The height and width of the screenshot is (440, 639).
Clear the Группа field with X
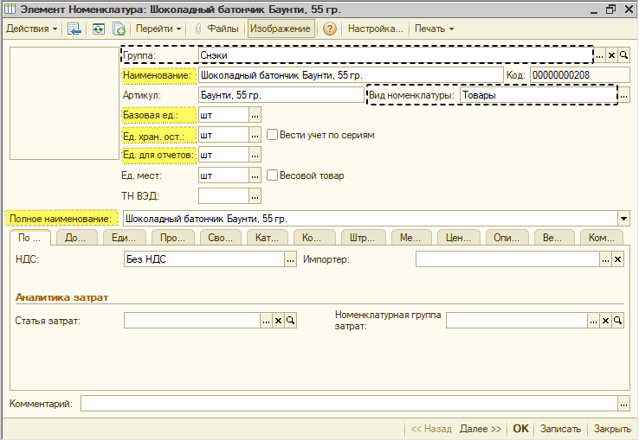click(x=611, y=55)
